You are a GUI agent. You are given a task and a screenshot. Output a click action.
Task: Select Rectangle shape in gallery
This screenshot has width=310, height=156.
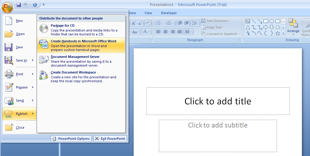coord(266,21)
